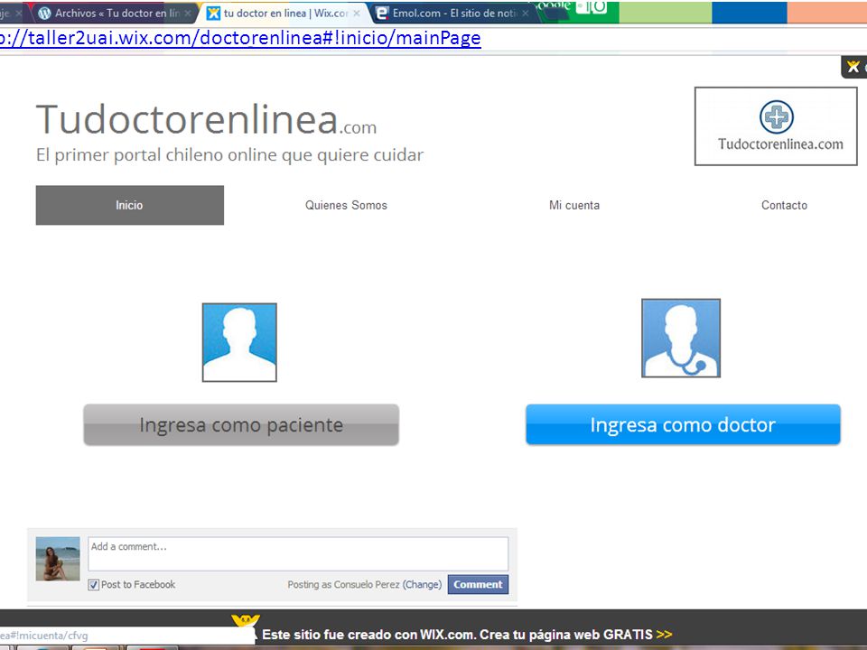Submit with the Comment button
Screen dimensions: 867x650
pos(478,584)
